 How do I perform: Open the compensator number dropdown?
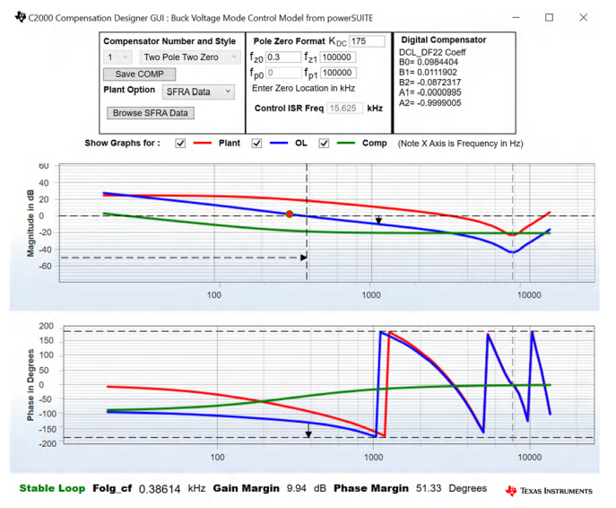point(117,57)
